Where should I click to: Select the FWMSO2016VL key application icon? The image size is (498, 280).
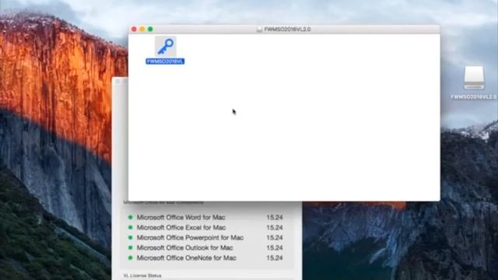pyautogui.click(x=166, y=47)
